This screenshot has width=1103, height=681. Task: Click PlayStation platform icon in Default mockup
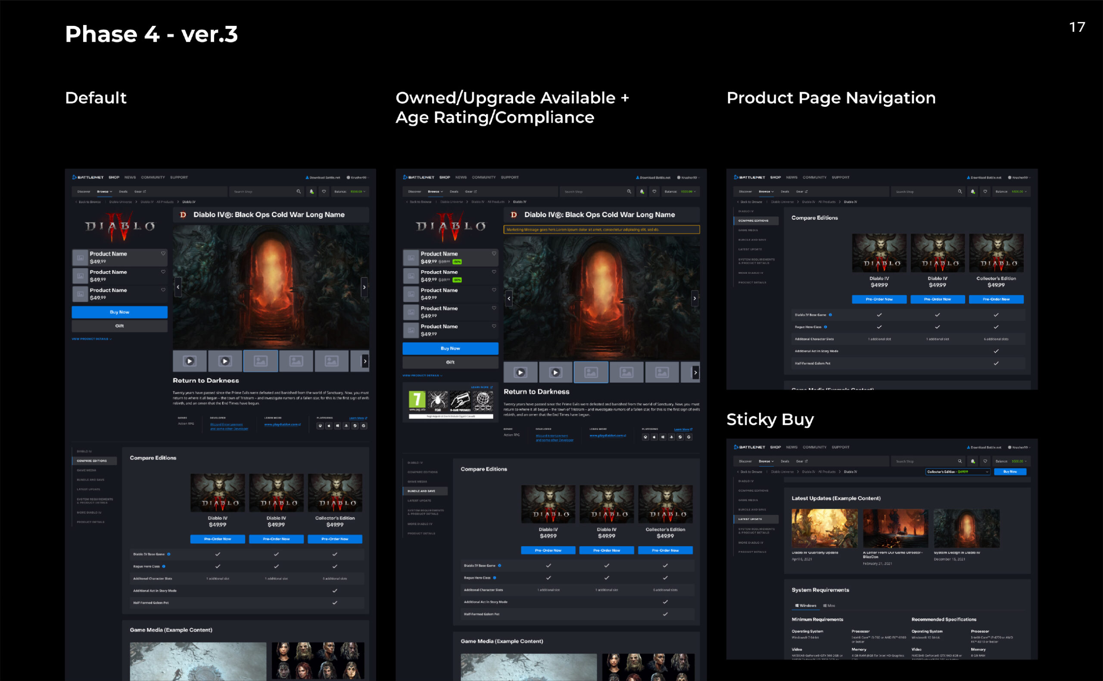pyautogui.click(x=346, y=426)
